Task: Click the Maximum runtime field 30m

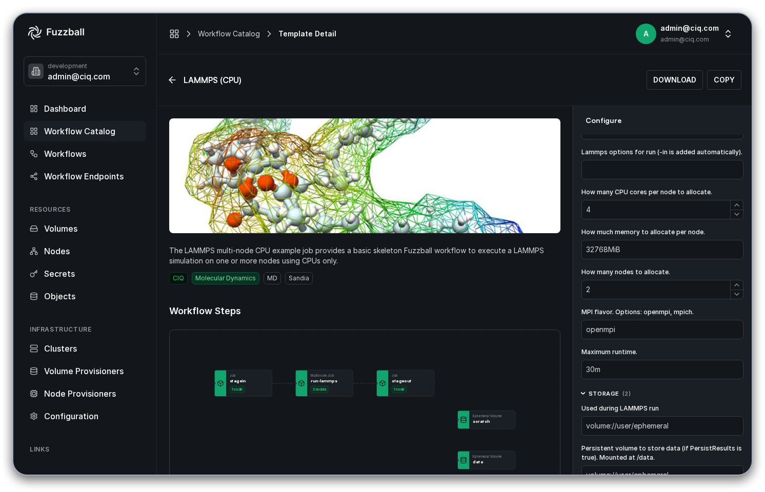Action: click(x=662, y=370)
